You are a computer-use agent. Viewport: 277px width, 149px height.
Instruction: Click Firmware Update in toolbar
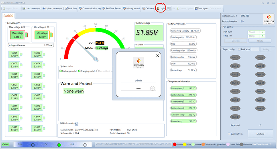tap(185, 8)
